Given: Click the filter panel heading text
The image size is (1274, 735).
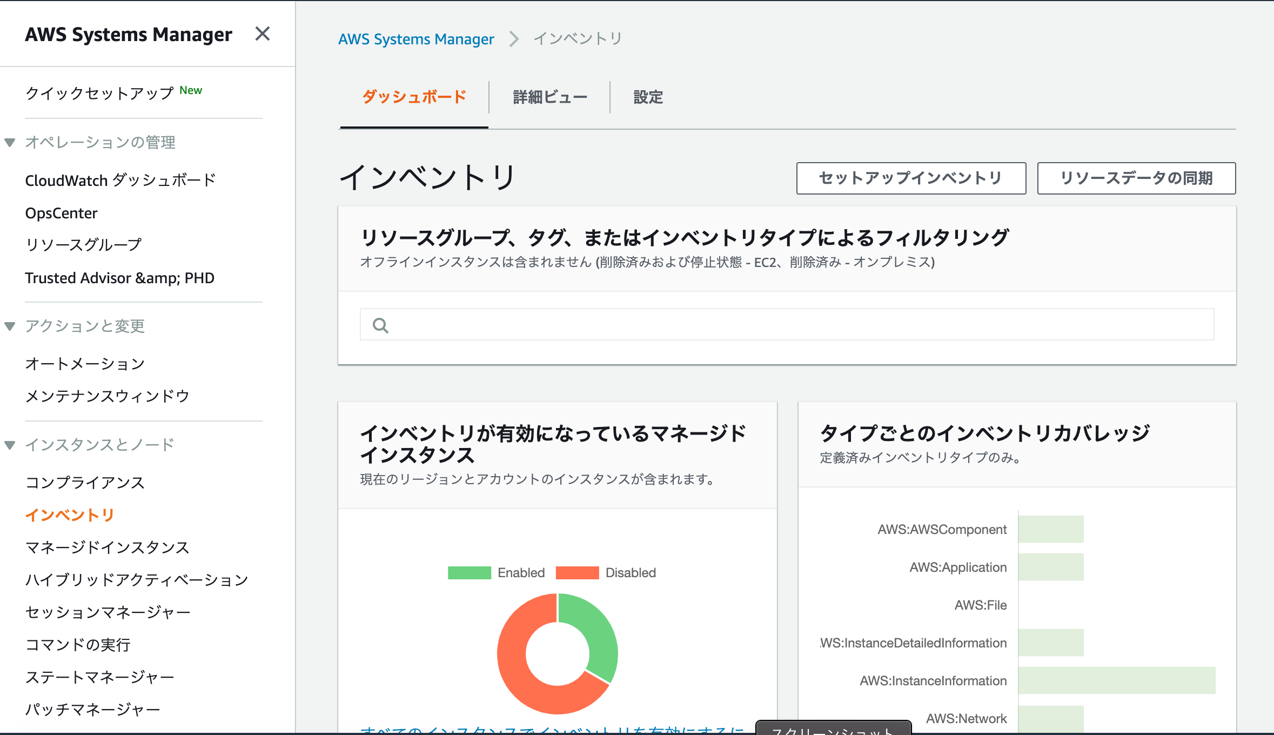Looking at the screenshot, I should (x=685, y=238).
